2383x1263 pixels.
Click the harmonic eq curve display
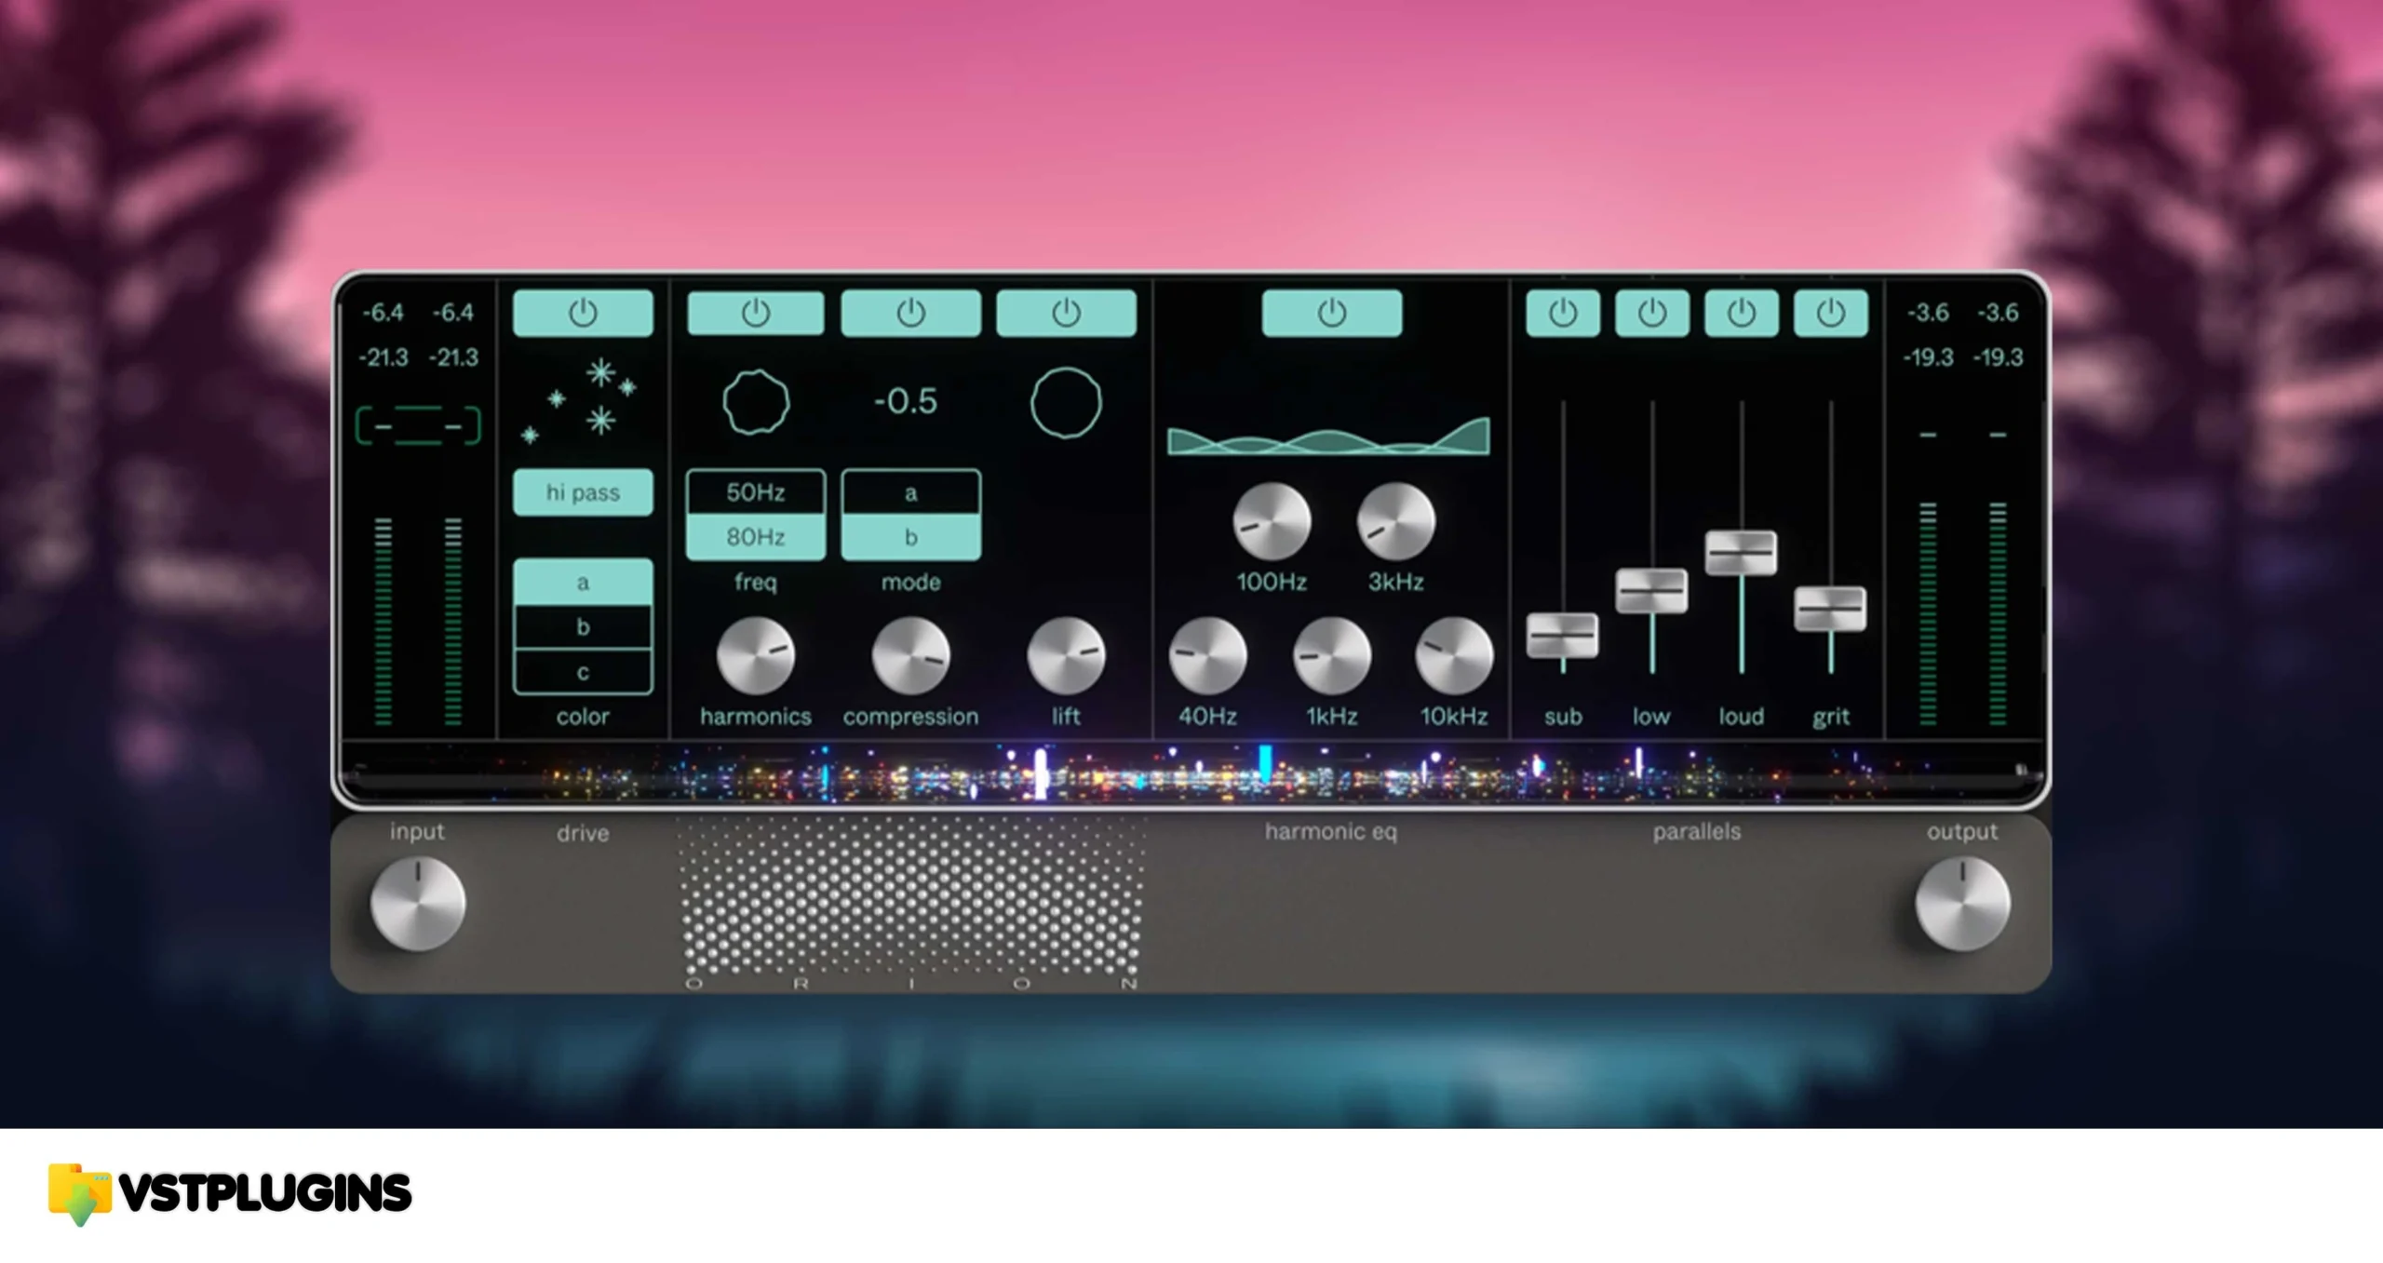pyautogui.click(x=1329, y=437)
